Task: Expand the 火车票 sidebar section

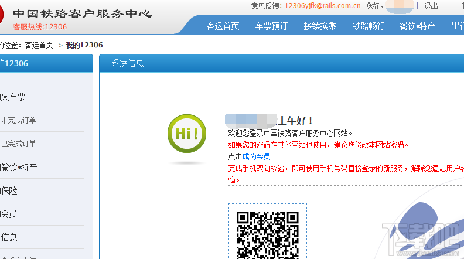Action: (x=13, y=97)
